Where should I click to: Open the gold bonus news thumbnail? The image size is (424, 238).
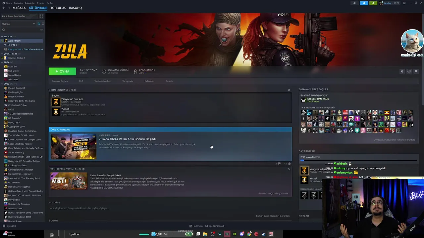[x=74, y=146]
